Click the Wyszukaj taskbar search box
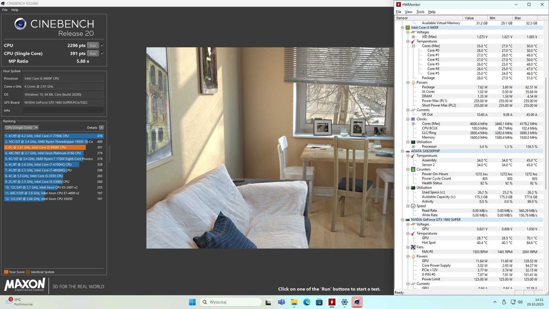The height and width of the screenshot is (309, 549). point(231,302)
